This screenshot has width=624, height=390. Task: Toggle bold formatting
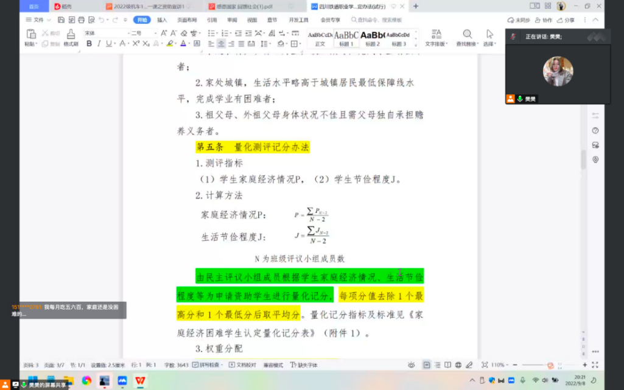(89, 44)
